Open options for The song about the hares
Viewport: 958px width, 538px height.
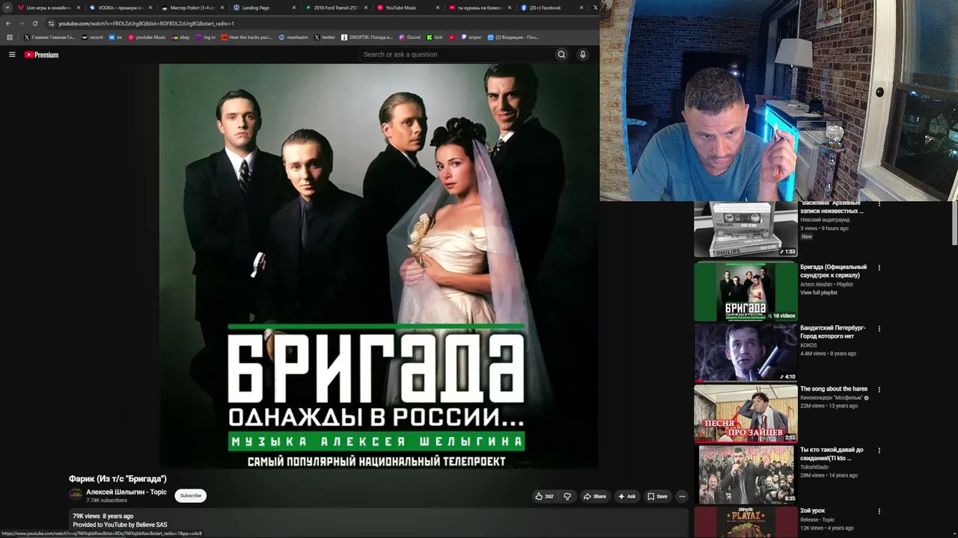tap(879, 389)
